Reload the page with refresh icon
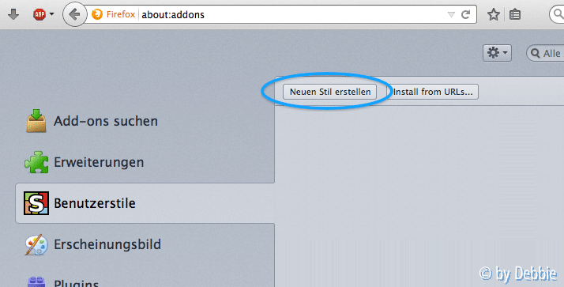The image size is (564, 287). click(x=466, y=14)
